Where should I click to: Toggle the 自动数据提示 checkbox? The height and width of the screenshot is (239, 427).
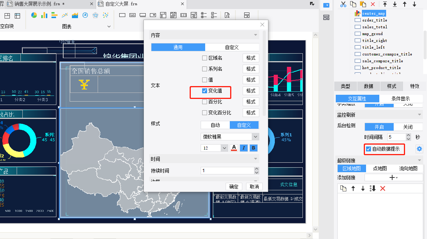tap(368, 149)
